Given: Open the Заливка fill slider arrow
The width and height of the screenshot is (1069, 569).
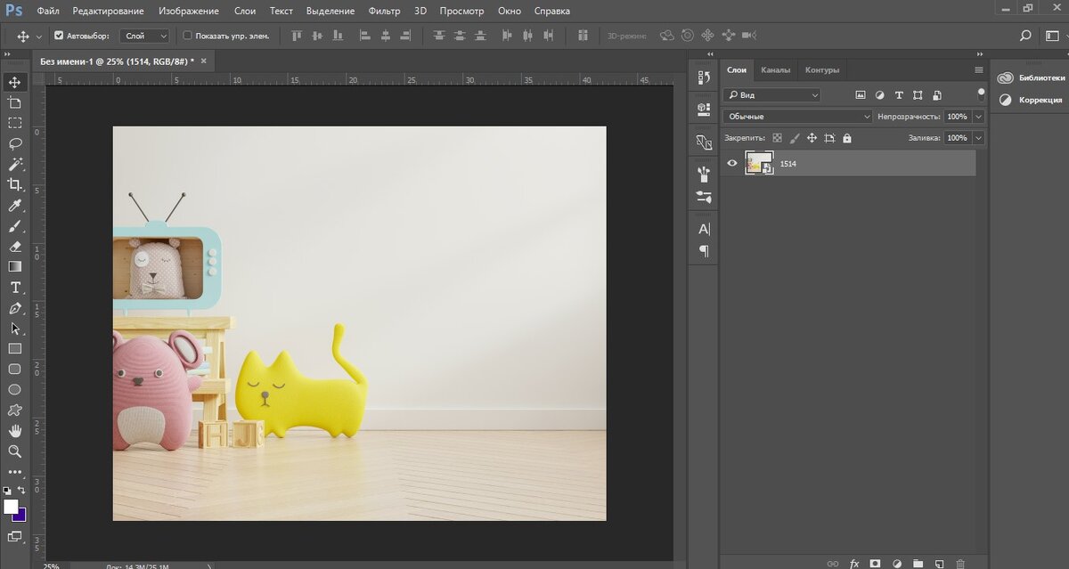Looking at the screenshot, I should coord(979,138).
